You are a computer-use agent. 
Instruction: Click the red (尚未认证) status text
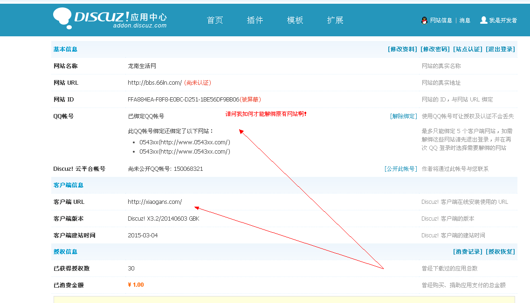(198, 83)
